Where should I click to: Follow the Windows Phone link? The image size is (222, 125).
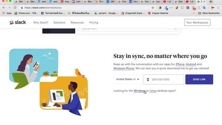pyautogui.click(x=124, y=68)
